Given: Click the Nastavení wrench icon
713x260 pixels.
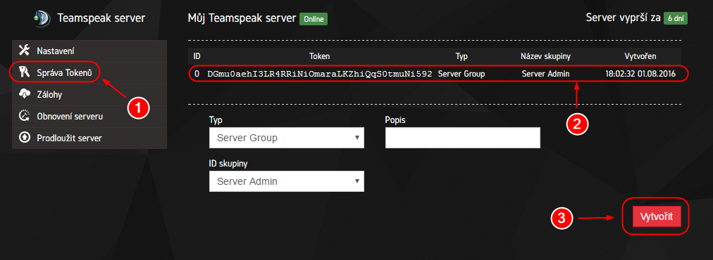Looking at the screenshot, I should point(24,50).
